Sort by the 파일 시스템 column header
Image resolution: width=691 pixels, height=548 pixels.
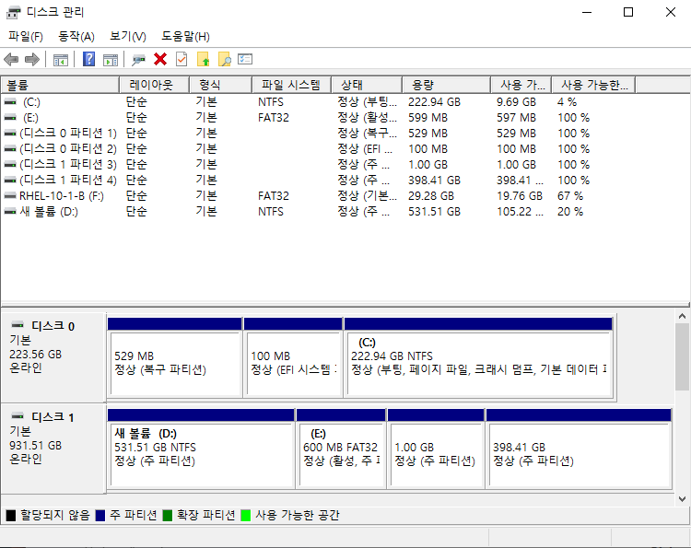(x=291, y=85)
